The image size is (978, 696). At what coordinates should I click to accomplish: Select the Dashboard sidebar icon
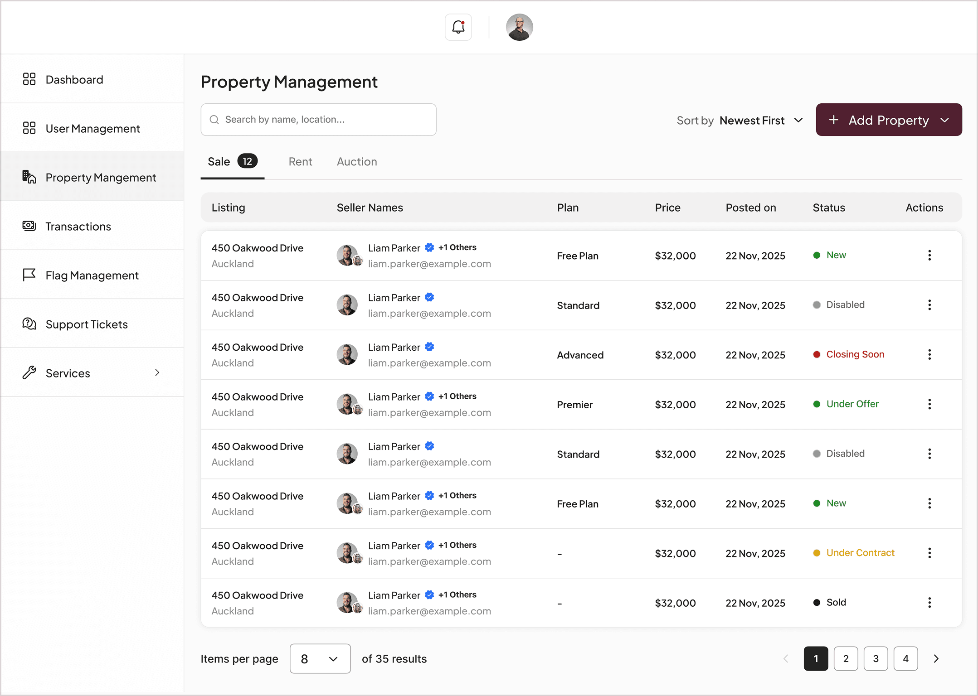(x=29, y=79)
